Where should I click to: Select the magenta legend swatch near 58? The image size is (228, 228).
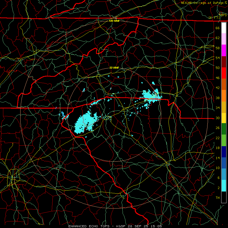pos(224,50)
